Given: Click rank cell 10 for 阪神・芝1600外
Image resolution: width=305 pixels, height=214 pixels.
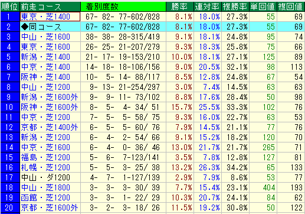Looking at the screenshot, I should [10, 107].
